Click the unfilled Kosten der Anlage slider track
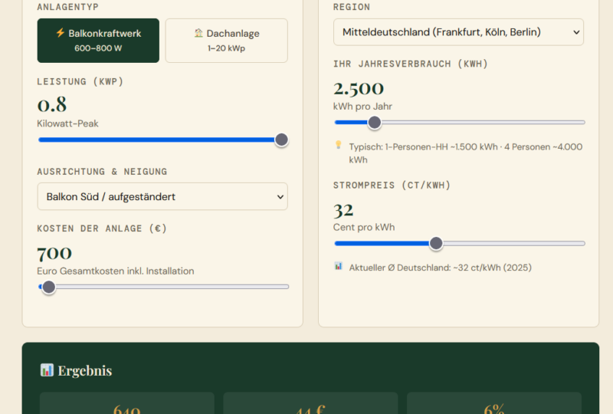Image resolution: width=613 pixels, height=414 pixels. point(172,287)
